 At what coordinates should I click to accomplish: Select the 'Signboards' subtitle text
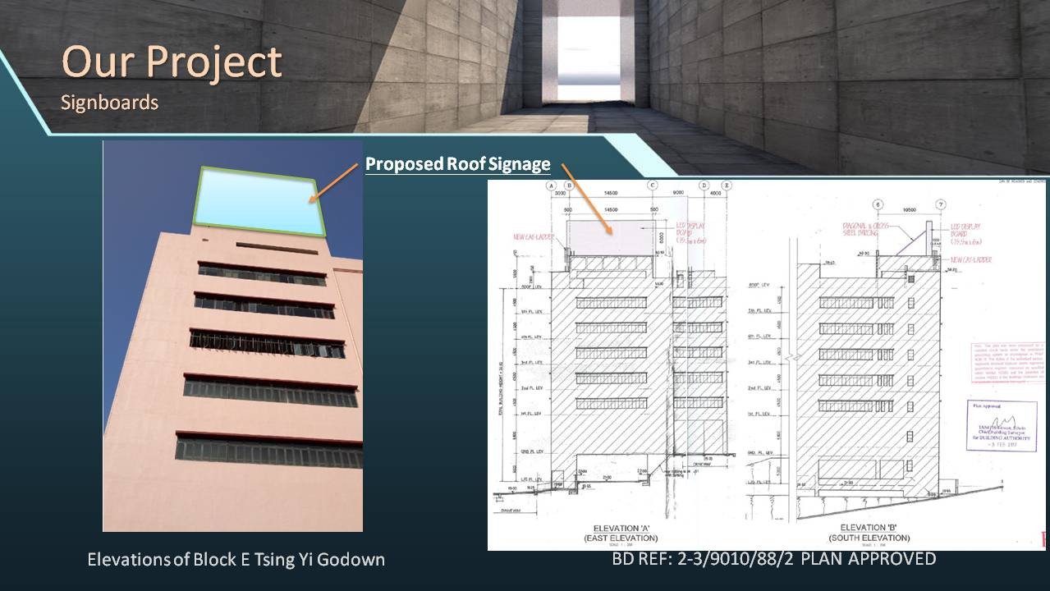point(109,103)
